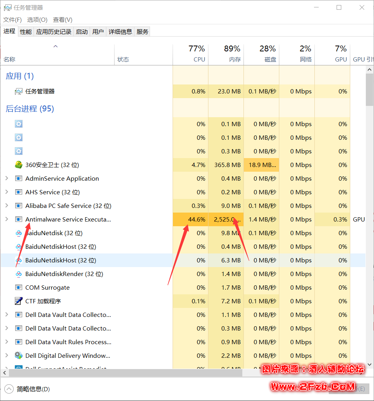374x401 pixels.
Task: Select the Alibaba PC Safe Service name
Action: 68,206
